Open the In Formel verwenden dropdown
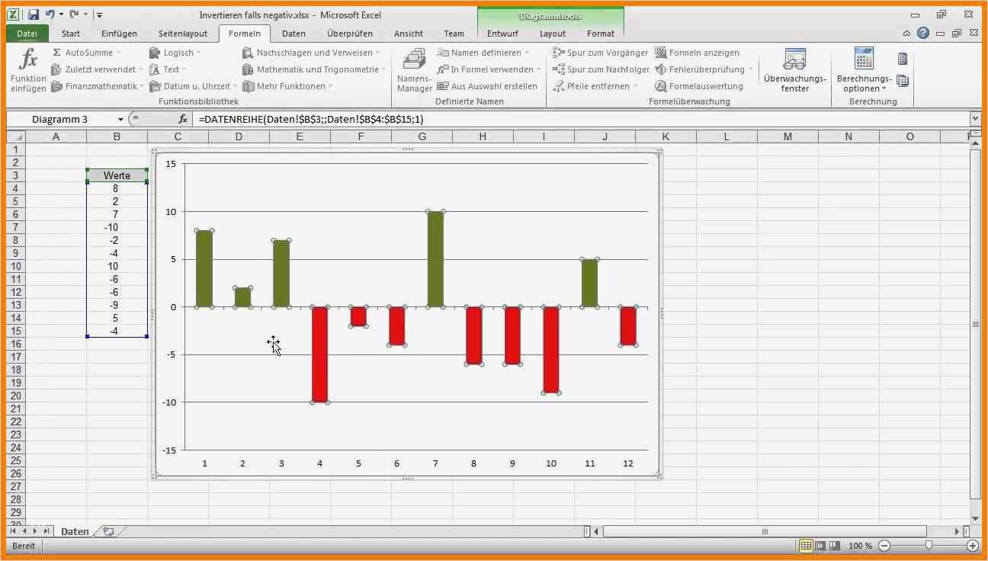Image resolution: width=988 pixels, height=561 pixels. tap(538, 69)
